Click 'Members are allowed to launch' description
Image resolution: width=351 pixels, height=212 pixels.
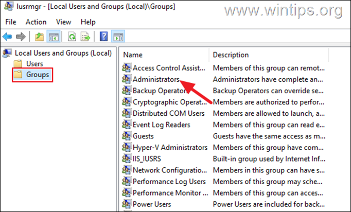click(x=269, y=113)
